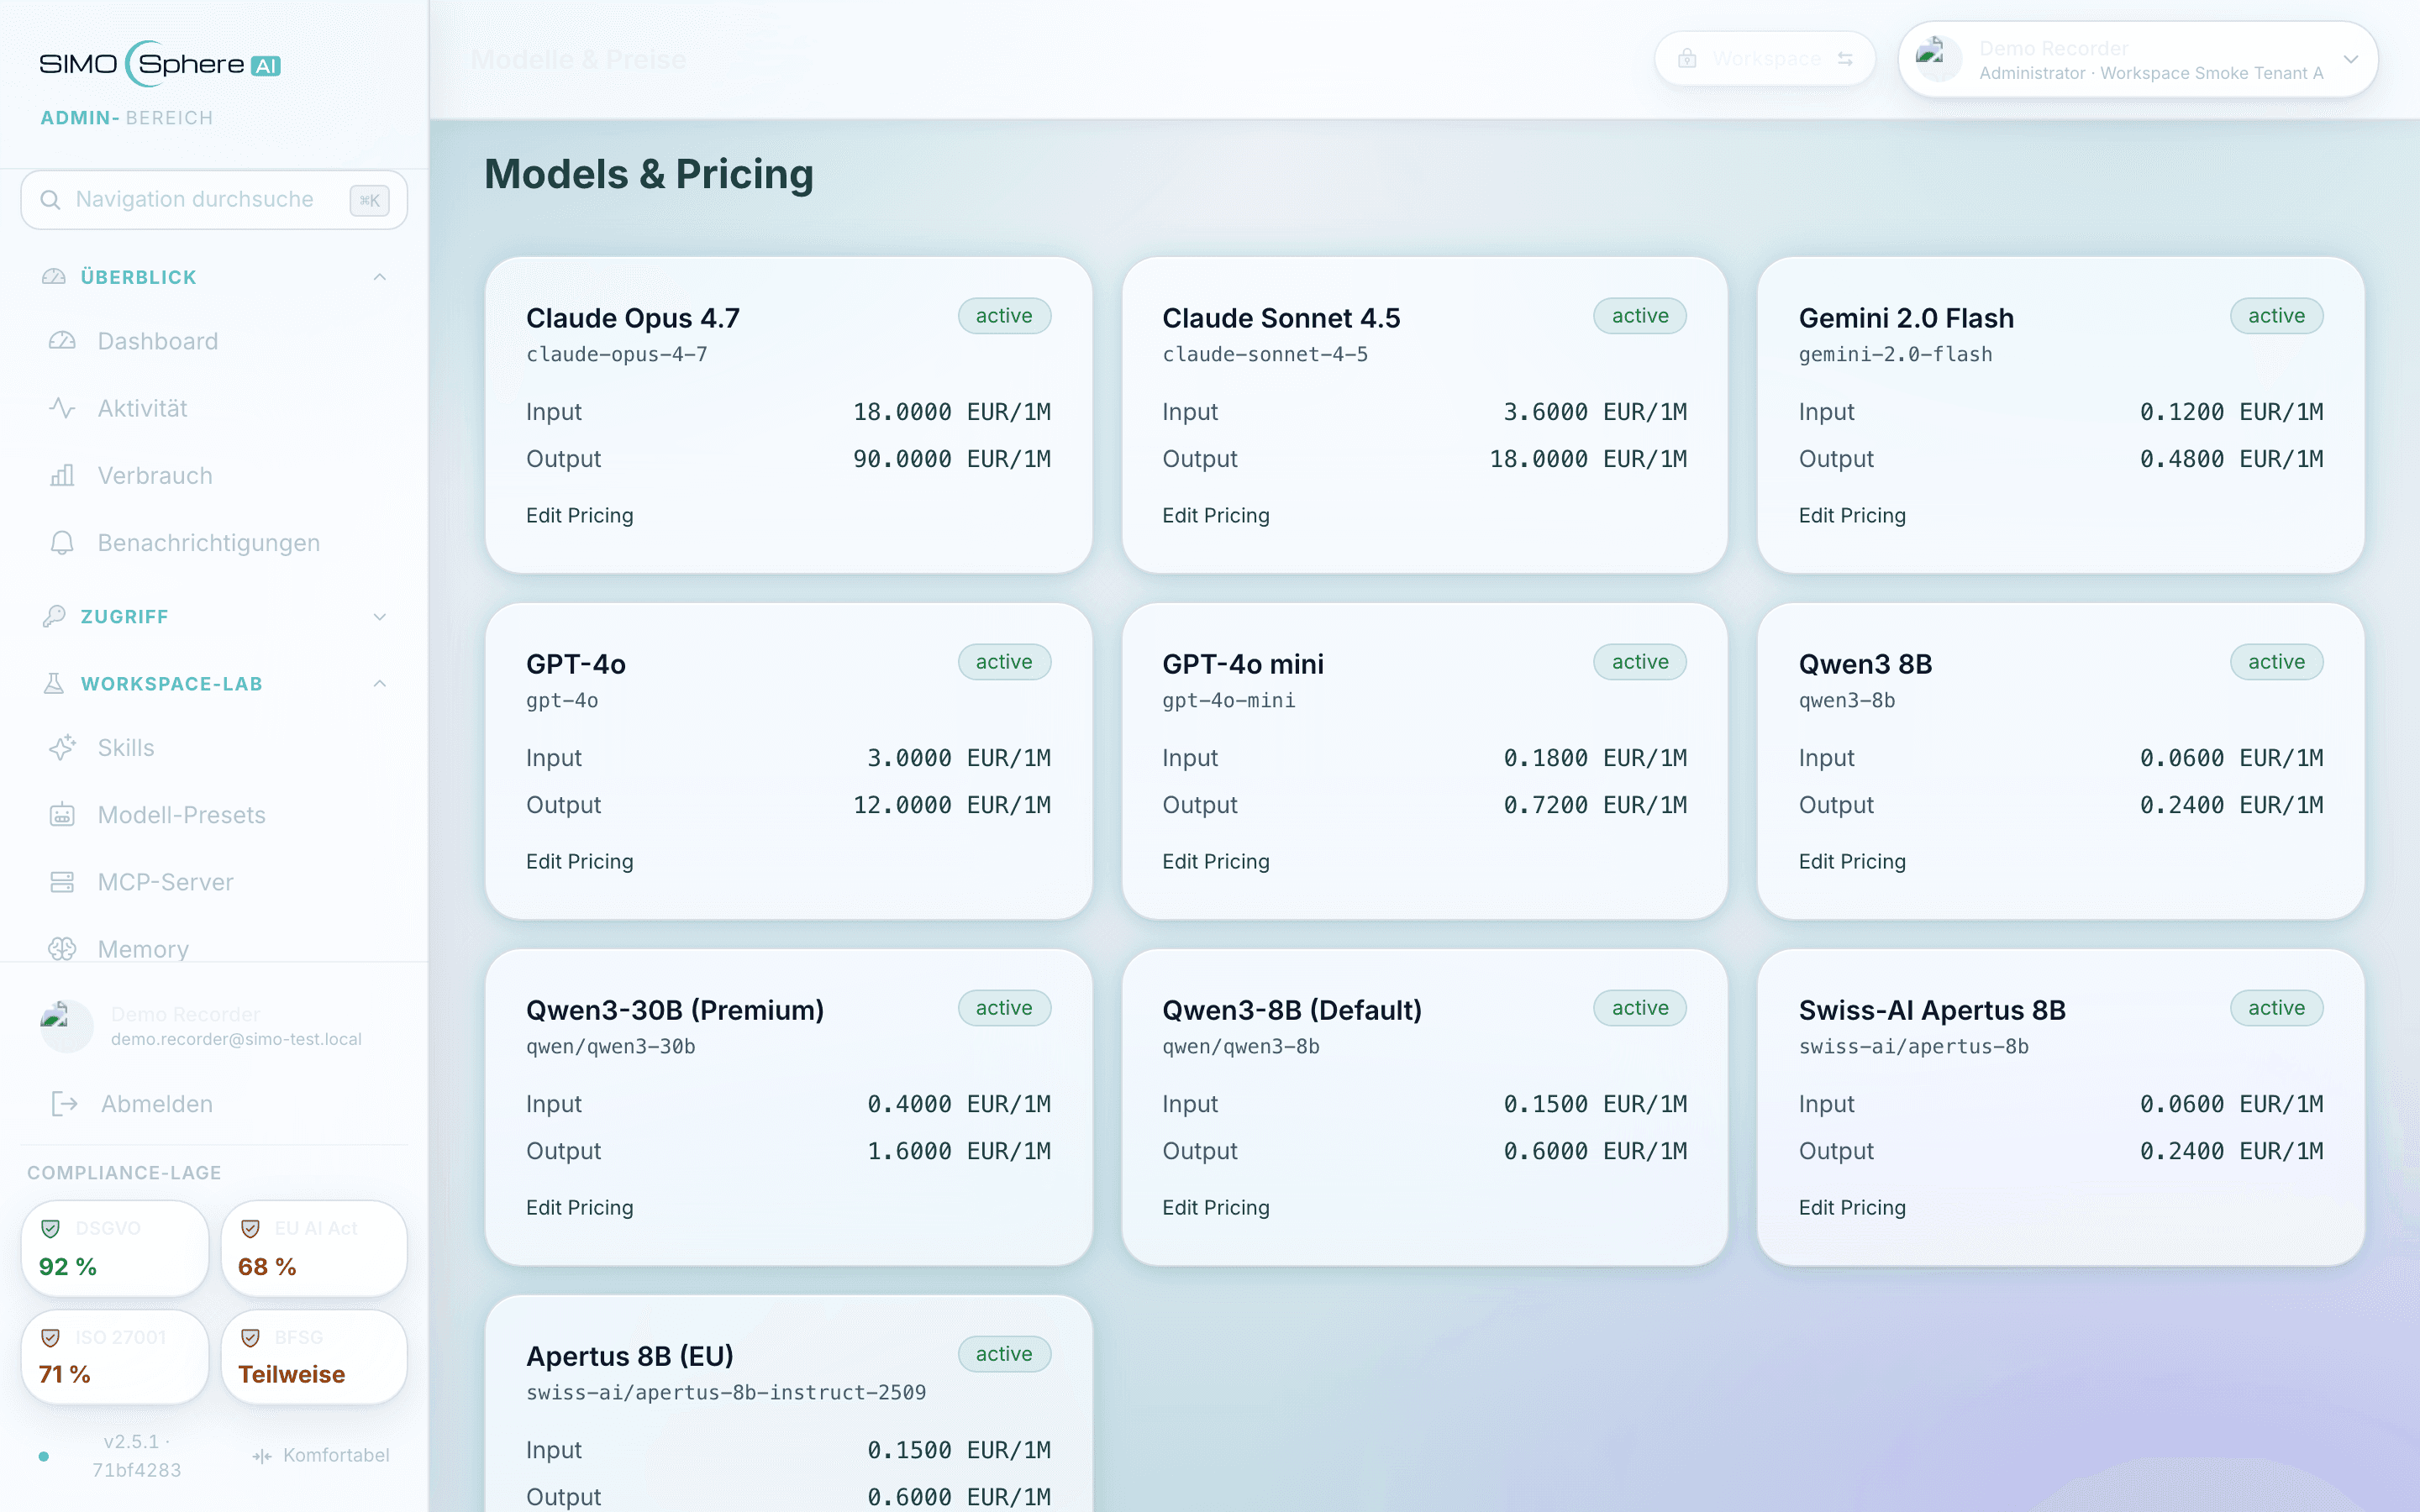Click the Aktivität pulse icon

pyautogui.click(x=62, y=408)
